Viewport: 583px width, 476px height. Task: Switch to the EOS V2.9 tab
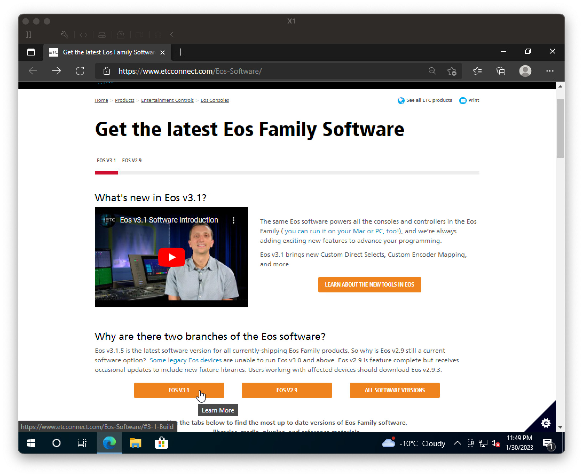click(x=132, y=160)
